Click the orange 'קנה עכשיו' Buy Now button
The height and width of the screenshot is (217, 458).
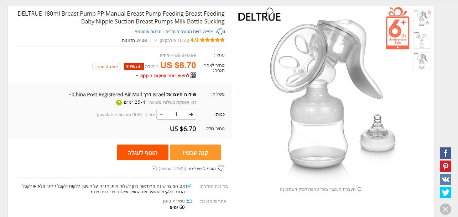(196, 152)
